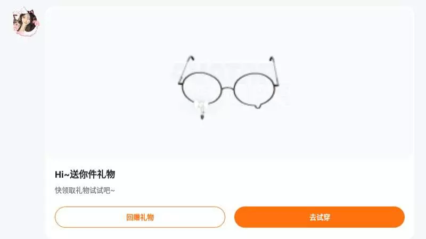
Task: Click the Hi~送你件礼物 title text
Action: click(85, 174)
